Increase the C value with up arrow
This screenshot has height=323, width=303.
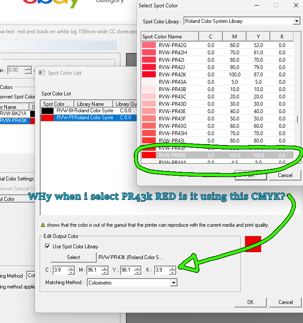pyautogui.click(x=71, y=268)
